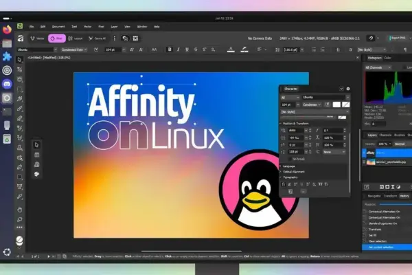
Task: Click the add layer icon in Layers panel
Action: coord(366,187)
